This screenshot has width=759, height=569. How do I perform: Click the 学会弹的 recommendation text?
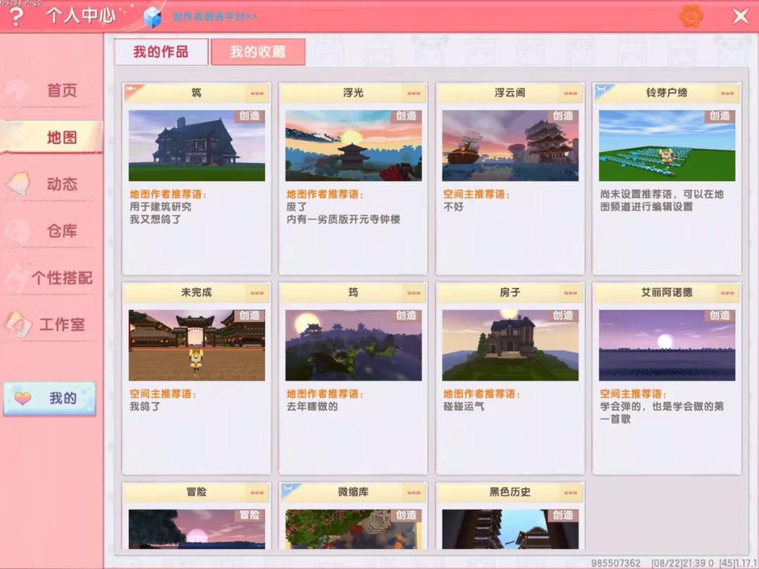pos(662,413)
